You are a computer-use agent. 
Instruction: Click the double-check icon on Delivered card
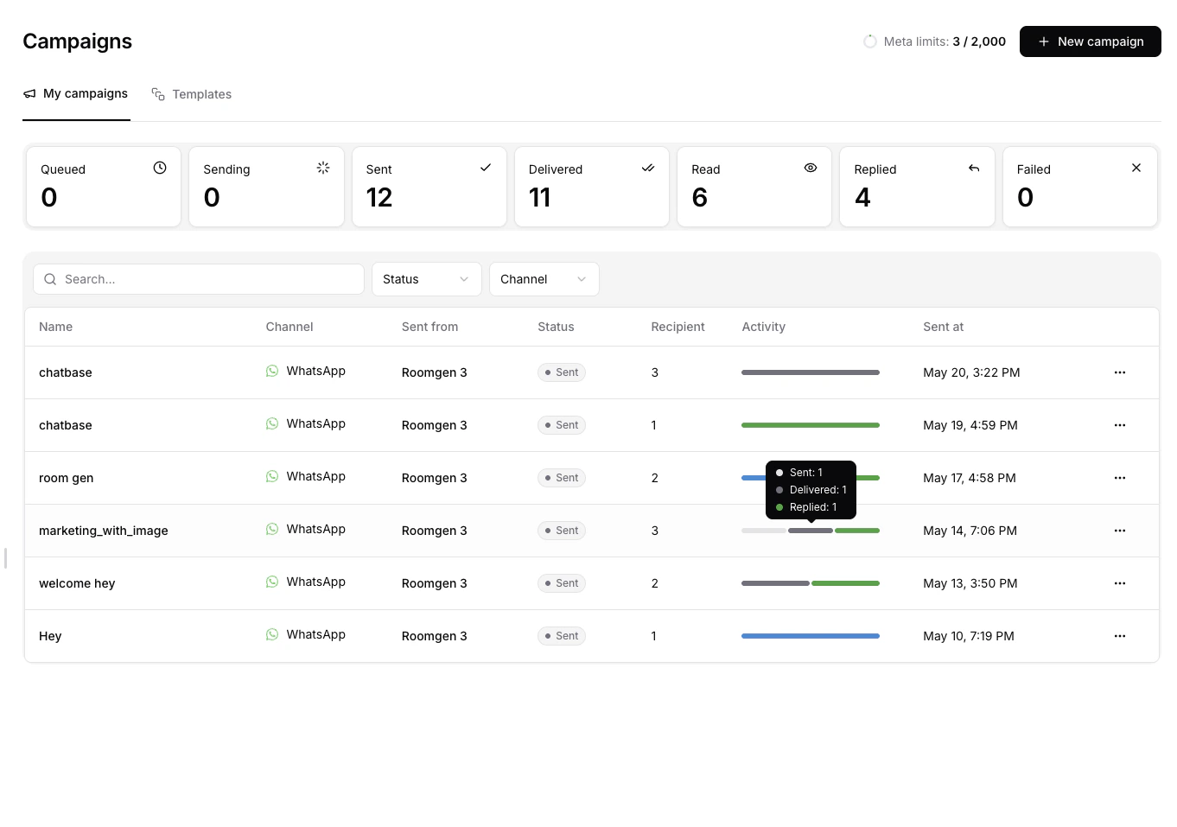click(x=648, y=168)
